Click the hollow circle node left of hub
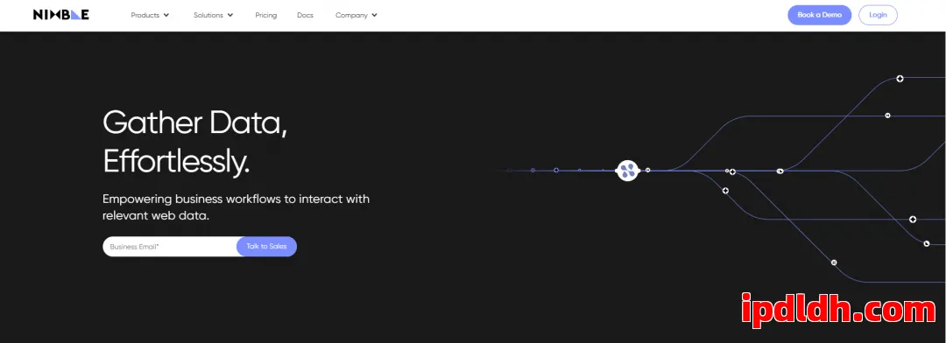The width and height of the screenshot is (946, 343). pos(556,170)
